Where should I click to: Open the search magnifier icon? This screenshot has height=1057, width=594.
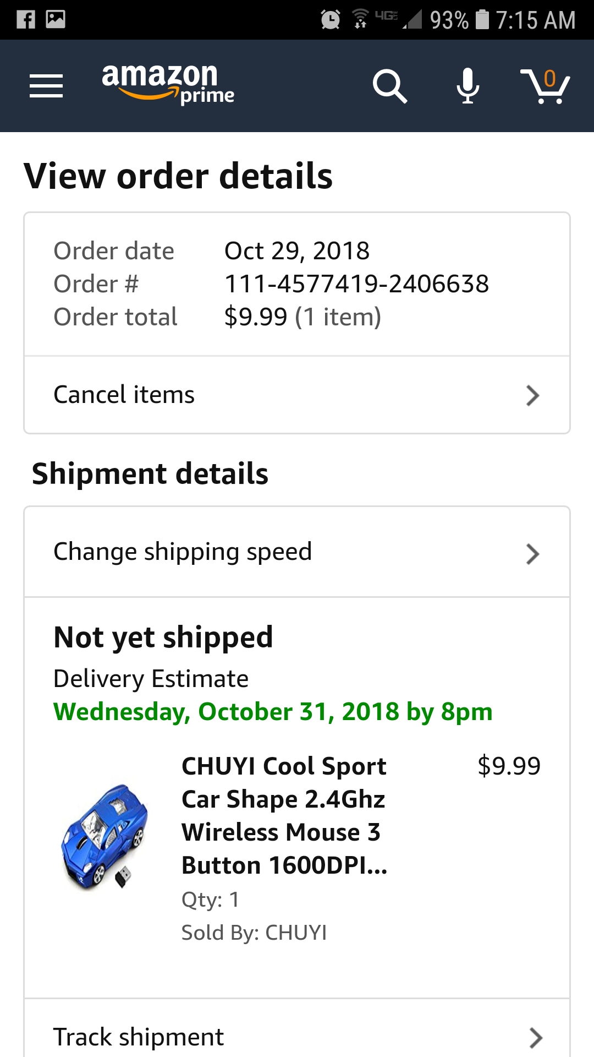tap(389, 86)
